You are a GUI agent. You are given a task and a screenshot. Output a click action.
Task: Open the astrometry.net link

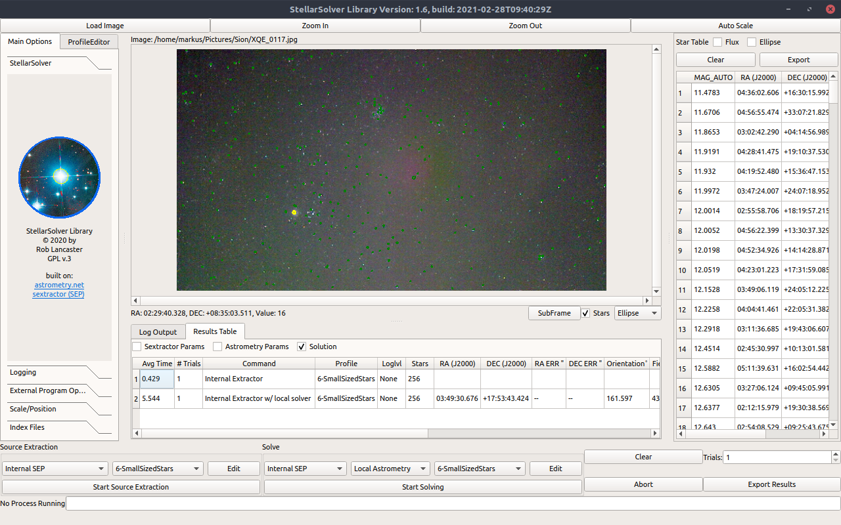pos(59,285)
